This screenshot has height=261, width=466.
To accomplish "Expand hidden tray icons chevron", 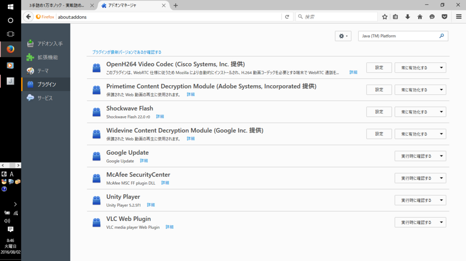I will 15,204.
